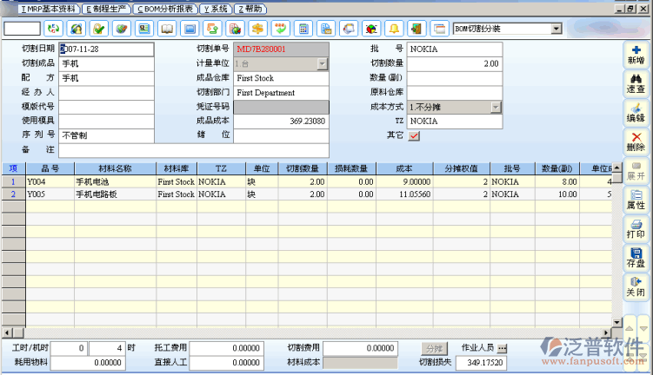Image resolution: width=653 pixels, height=375 pixels.
Task: Click the 编辑 (Edit) icon
Action: pos(635,112)
